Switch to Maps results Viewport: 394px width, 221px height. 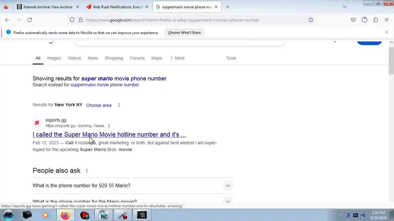156,58
